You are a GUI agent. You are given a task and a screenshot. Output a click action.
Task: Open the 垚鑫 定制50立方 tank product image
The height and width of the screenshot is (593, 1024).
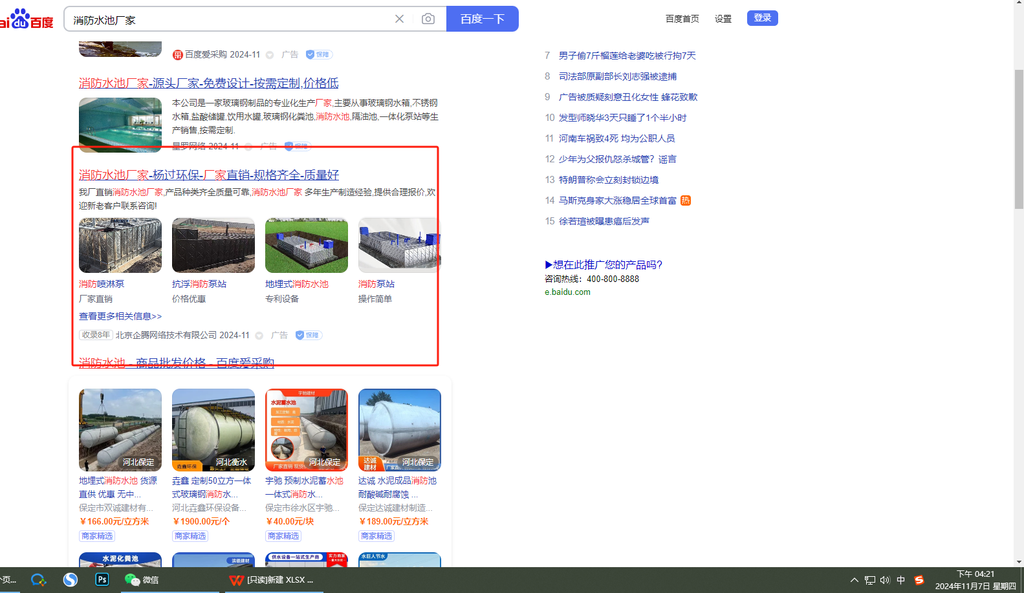click(x=213, y=430)
